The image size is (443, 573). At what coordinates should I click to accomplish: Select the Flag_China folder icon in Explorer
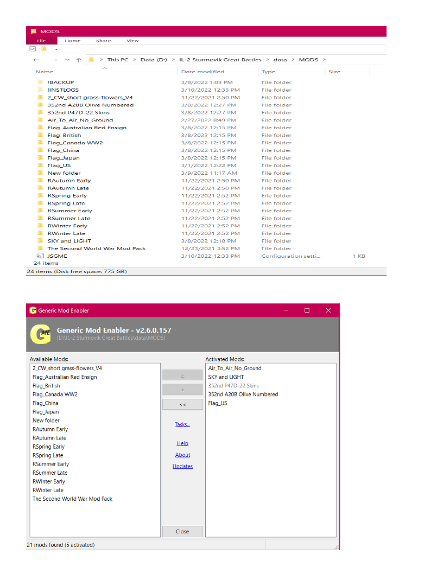40,150
